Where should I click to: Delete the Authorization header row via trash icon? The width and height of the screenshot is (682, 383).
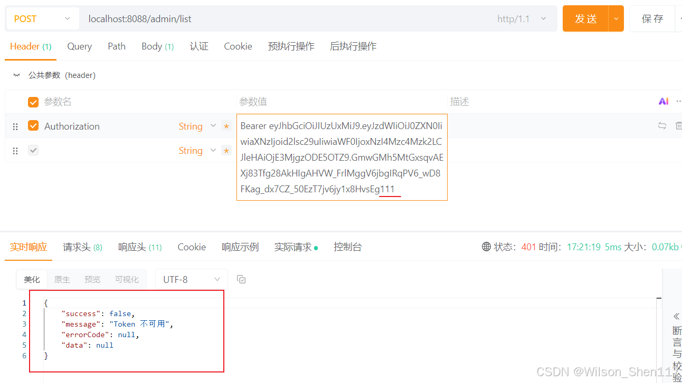pos(678,125)
